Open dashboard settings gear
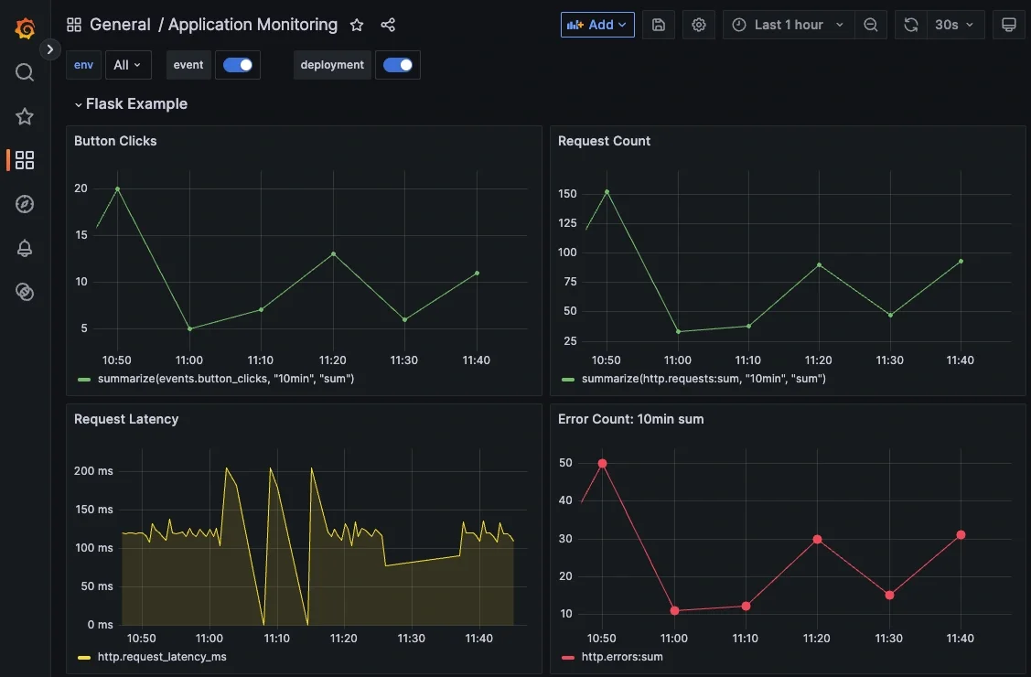Screen dimensions: 1031x677 (x=698, y=25)
